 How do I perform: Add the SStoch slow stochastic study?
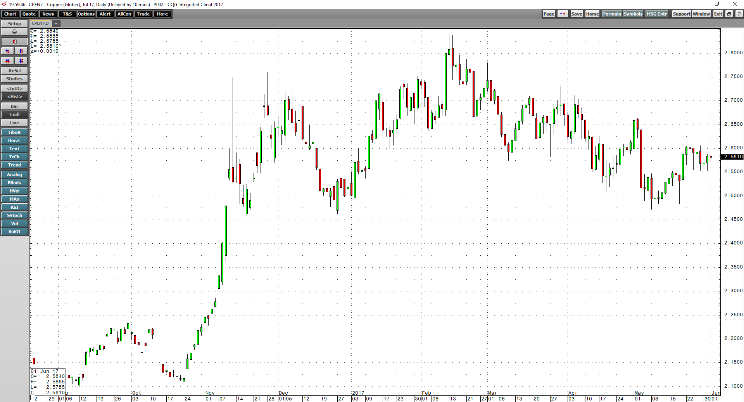click(14, 215)
